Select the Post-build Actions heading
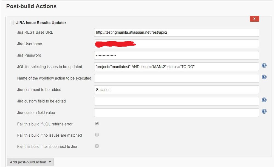 31,6
